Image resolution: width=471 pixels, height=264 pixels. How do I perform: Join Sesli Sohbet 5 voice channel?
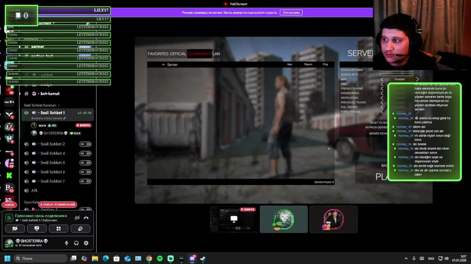point(58,163)
